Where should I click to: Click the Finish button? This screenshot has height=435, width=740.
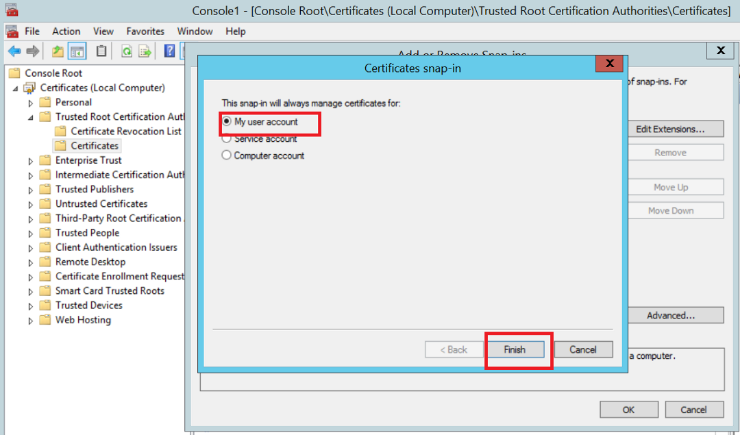pyautogui.click(x=515, y=349)
